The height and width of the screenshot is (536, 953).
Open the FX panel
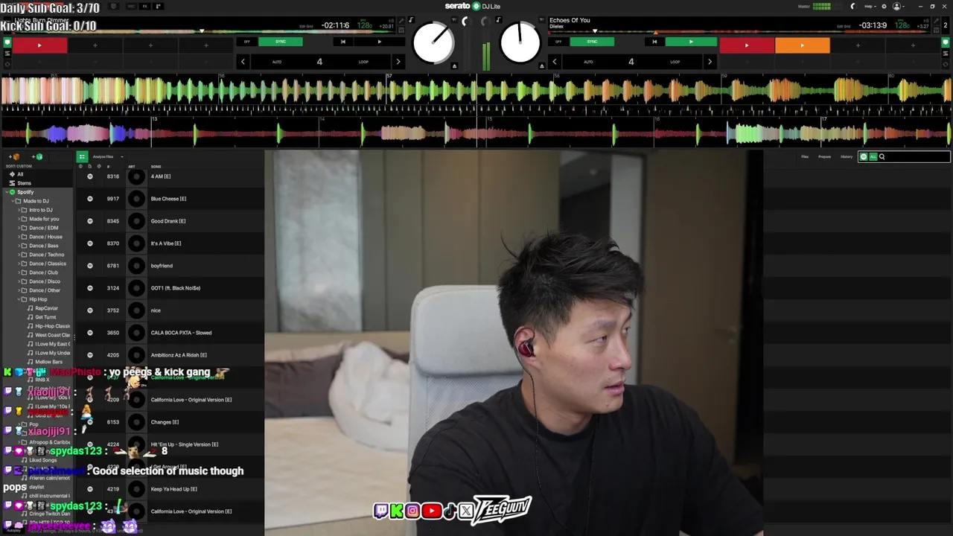(x=145, y=7)
